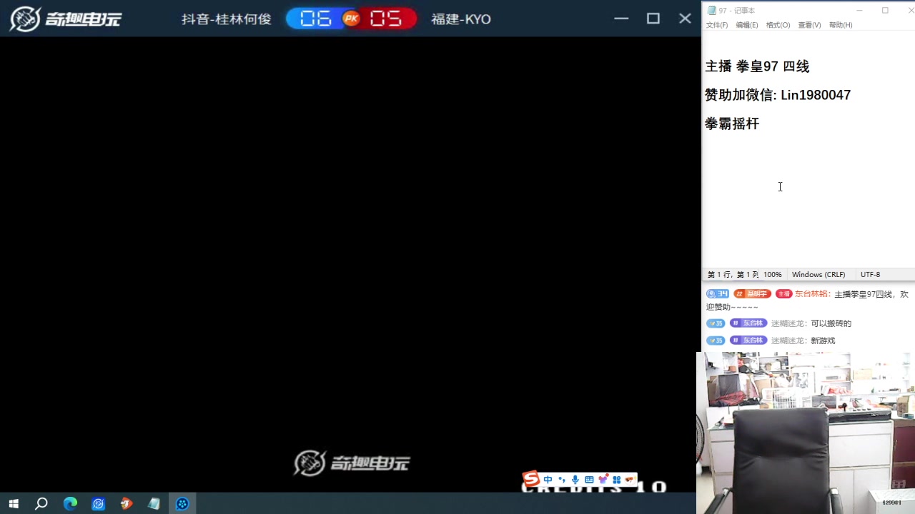Click the 100% zoom status entry
The width and height of the screenshot is (915, 514).
(x=772, y=275)
